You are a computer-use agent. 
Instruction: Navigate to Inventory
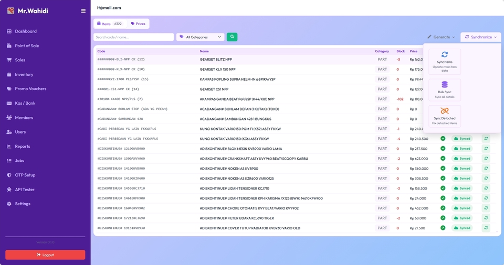24,74
